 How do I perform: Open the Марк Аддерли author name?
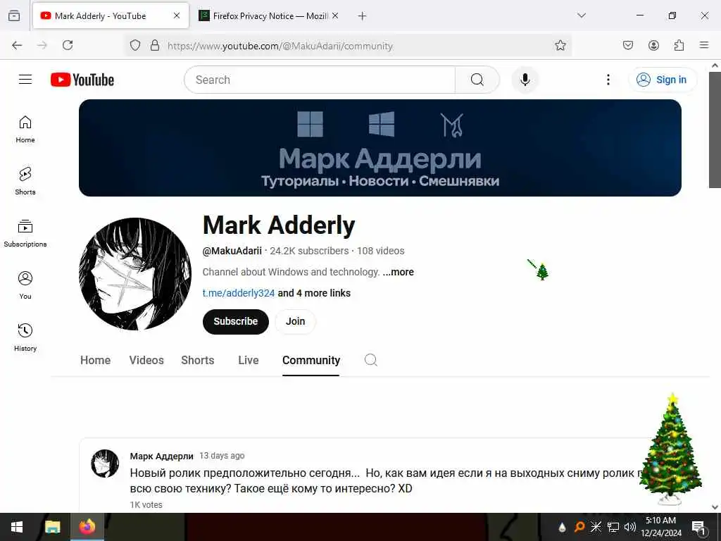coord(161,456)
